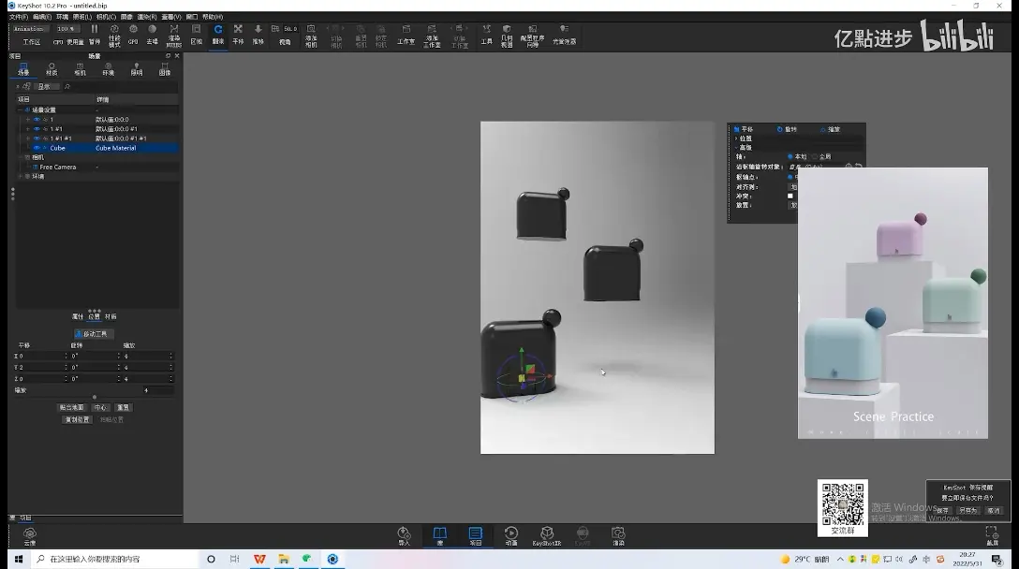Select 全局 global axis radio button

pyautogui.click(x=814, y=156)
